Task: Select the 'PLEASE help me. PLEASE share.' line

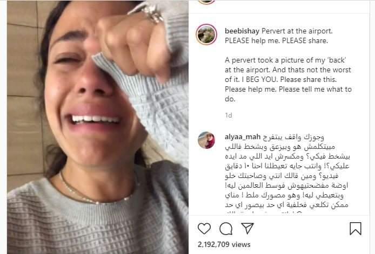Action: [276, 41]
